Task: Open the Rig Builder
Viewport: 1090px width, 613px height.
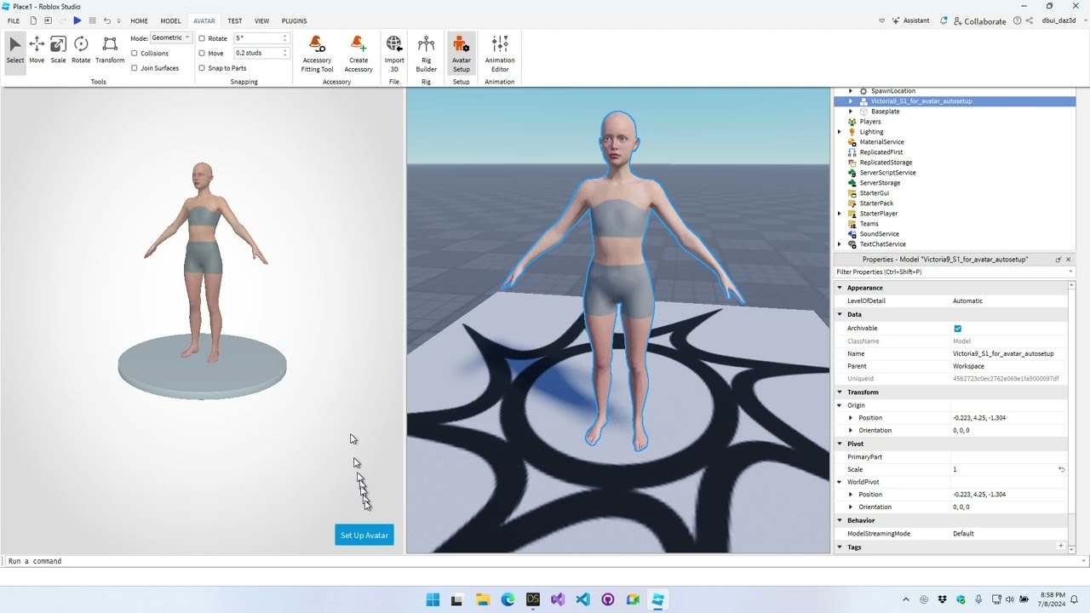Action: (426, 54)
